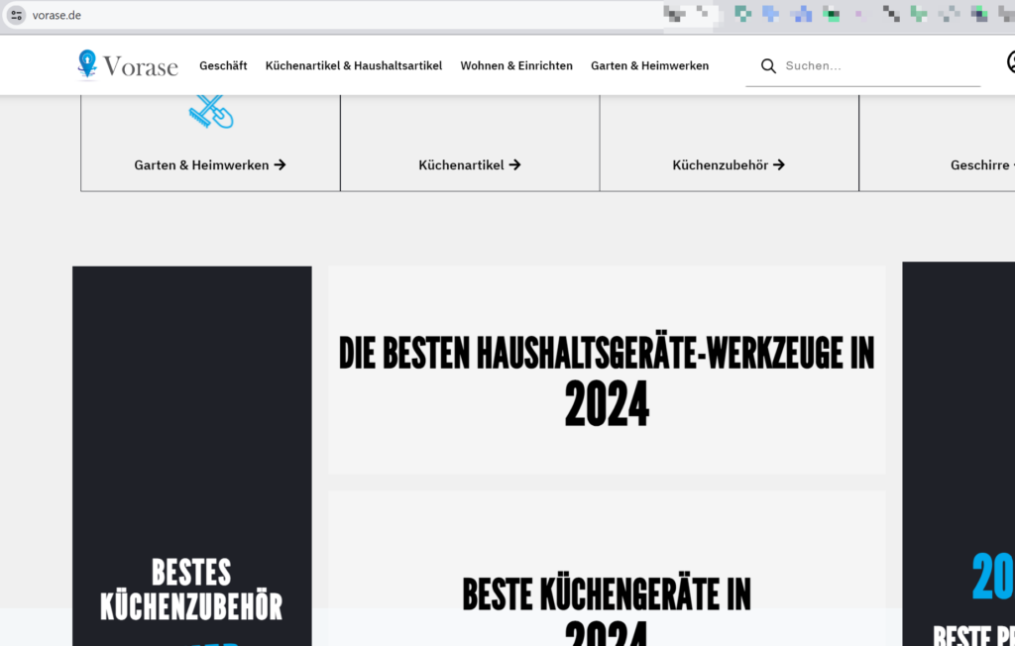Click the vorase.de address bar
This screenshot has width=1015, height=646.
click(297, 15)
